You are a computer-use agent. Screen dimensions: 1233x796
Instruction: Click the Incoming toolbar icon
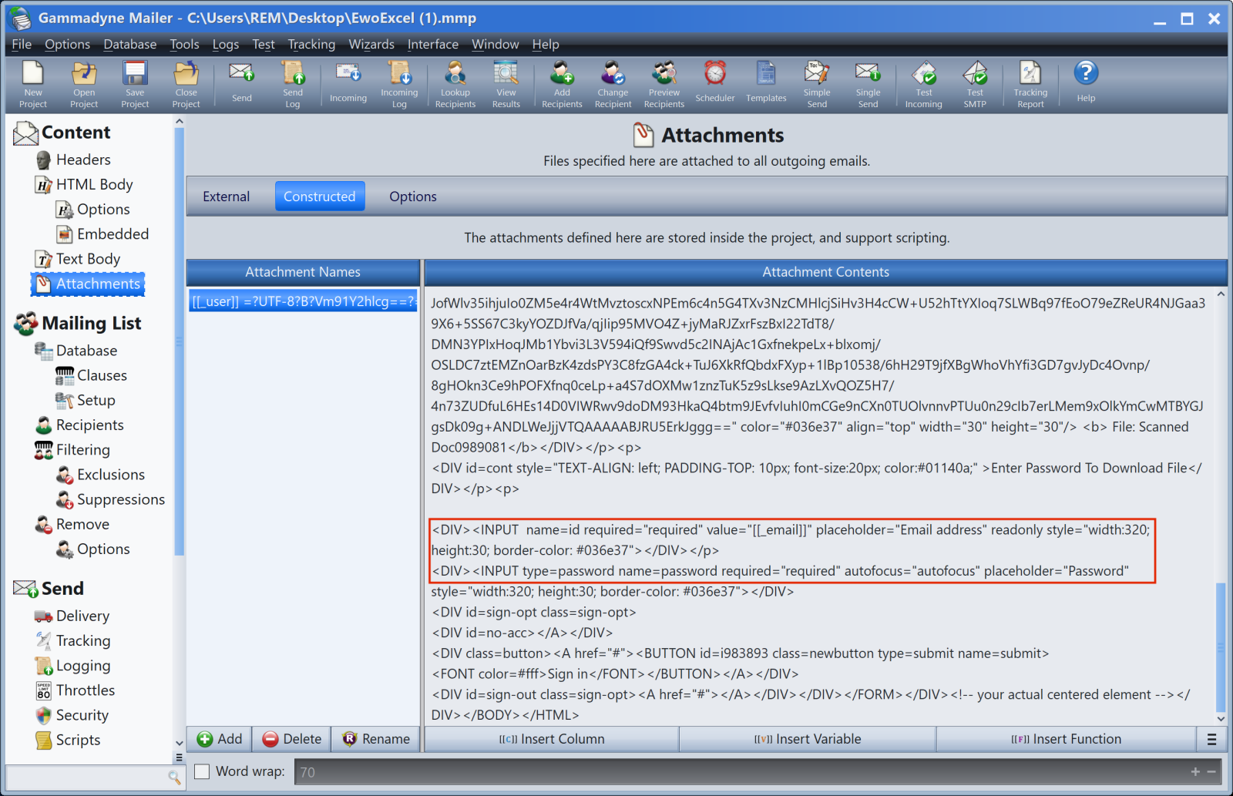pos(348,73)
